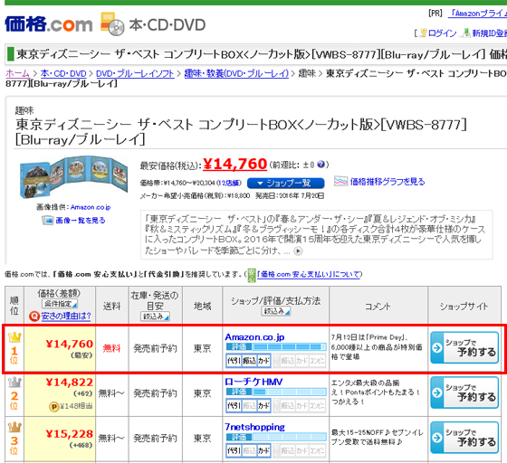Click the カード payment icon in Amazon row
Screen dimensions: 507x463
point(263,361)
